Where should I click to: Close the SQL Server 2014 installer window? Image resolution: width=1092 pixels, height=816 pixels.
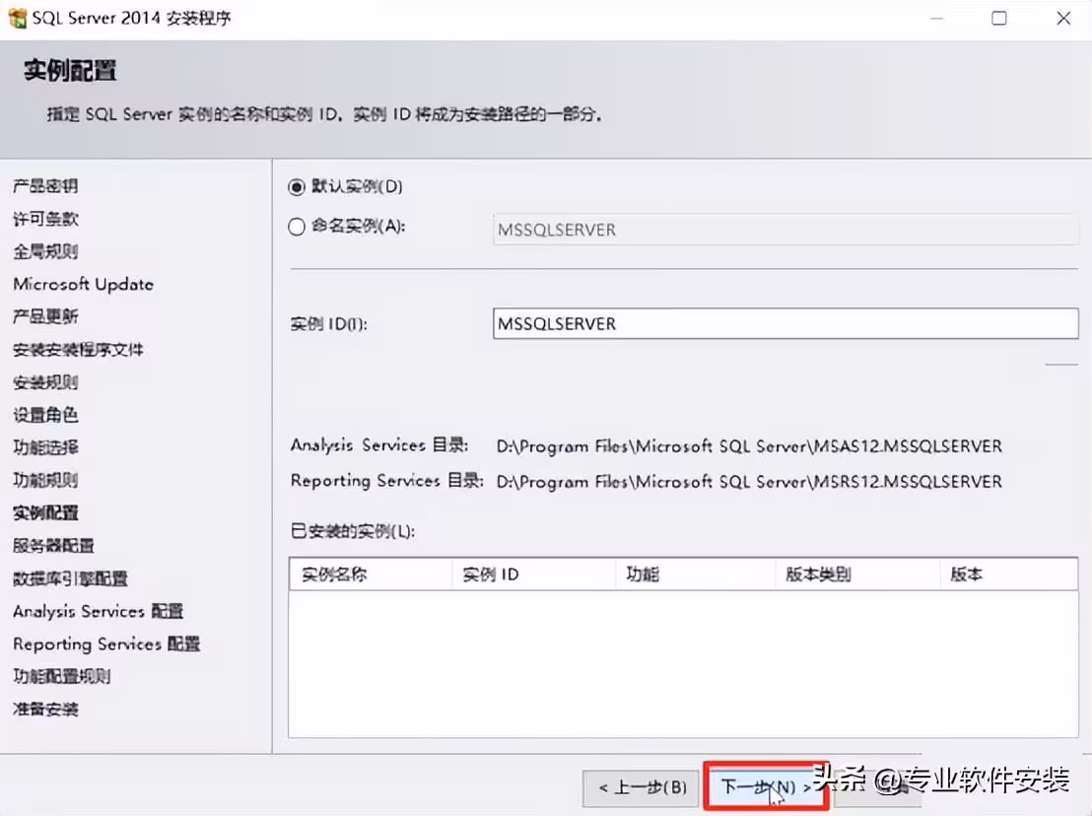pos(1063,18)
